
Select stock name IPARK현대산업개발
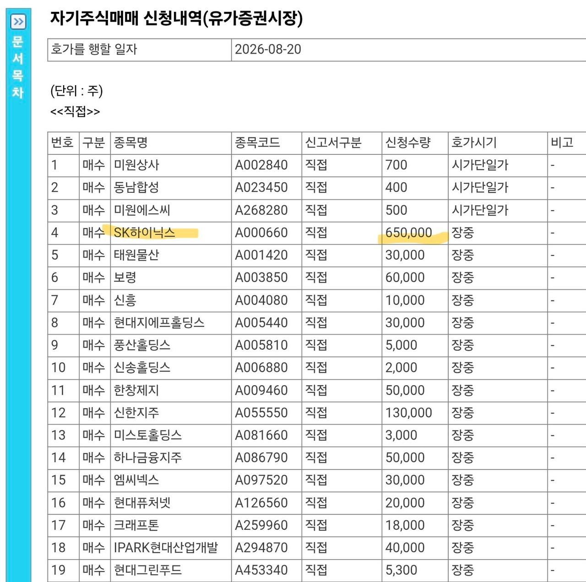point(166,548)
